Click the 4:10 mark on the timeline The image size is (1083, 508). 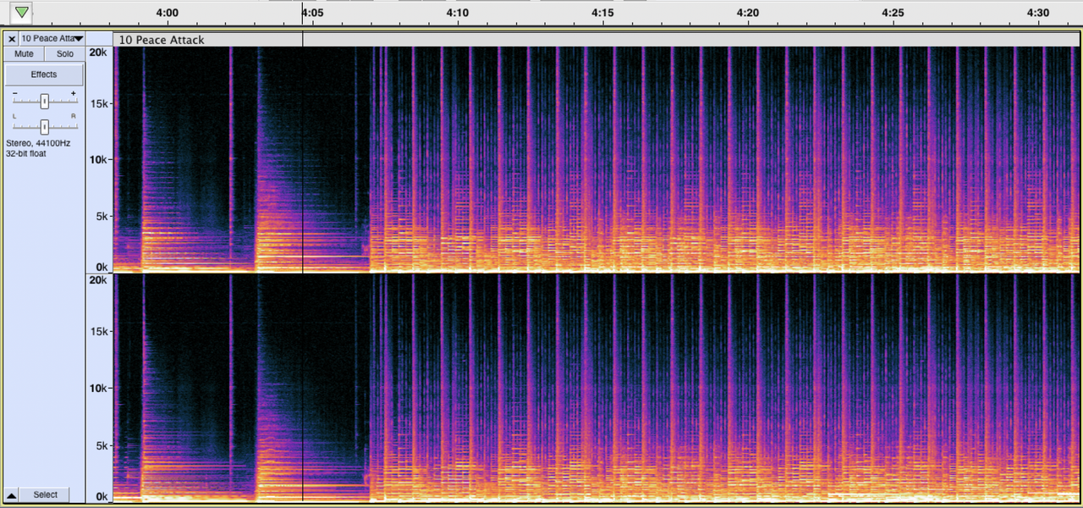tap(457, 13)
